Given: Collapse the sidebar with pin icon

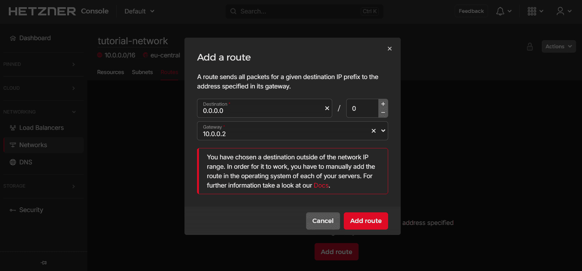Looking at the screenshot, I should (x=44, y=263).
